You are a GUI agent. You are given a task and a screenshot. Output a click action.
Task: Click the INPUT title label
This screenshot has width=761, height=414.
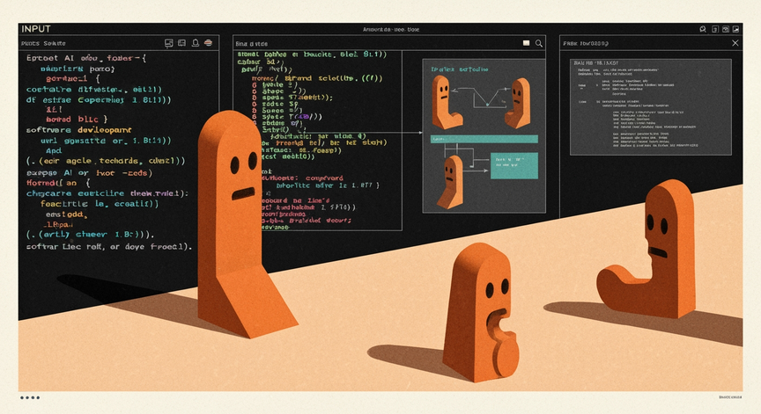pyautogui.click(x=36, y=29)
